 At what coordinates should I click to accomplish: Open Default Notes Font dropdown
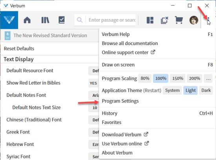tap(94, 95)
